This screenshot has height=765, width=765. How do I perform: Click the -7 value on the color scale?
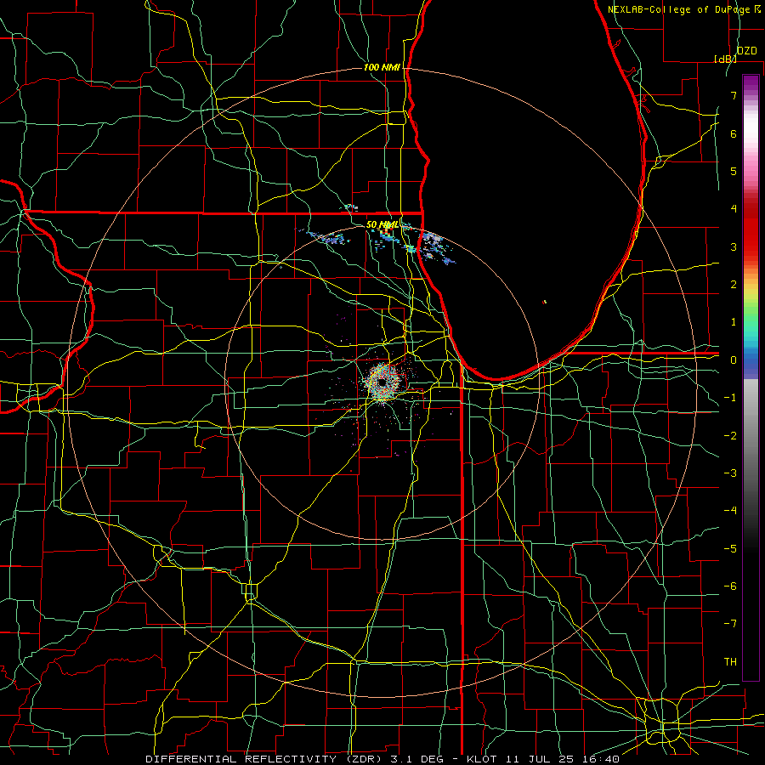click(730, 624)
